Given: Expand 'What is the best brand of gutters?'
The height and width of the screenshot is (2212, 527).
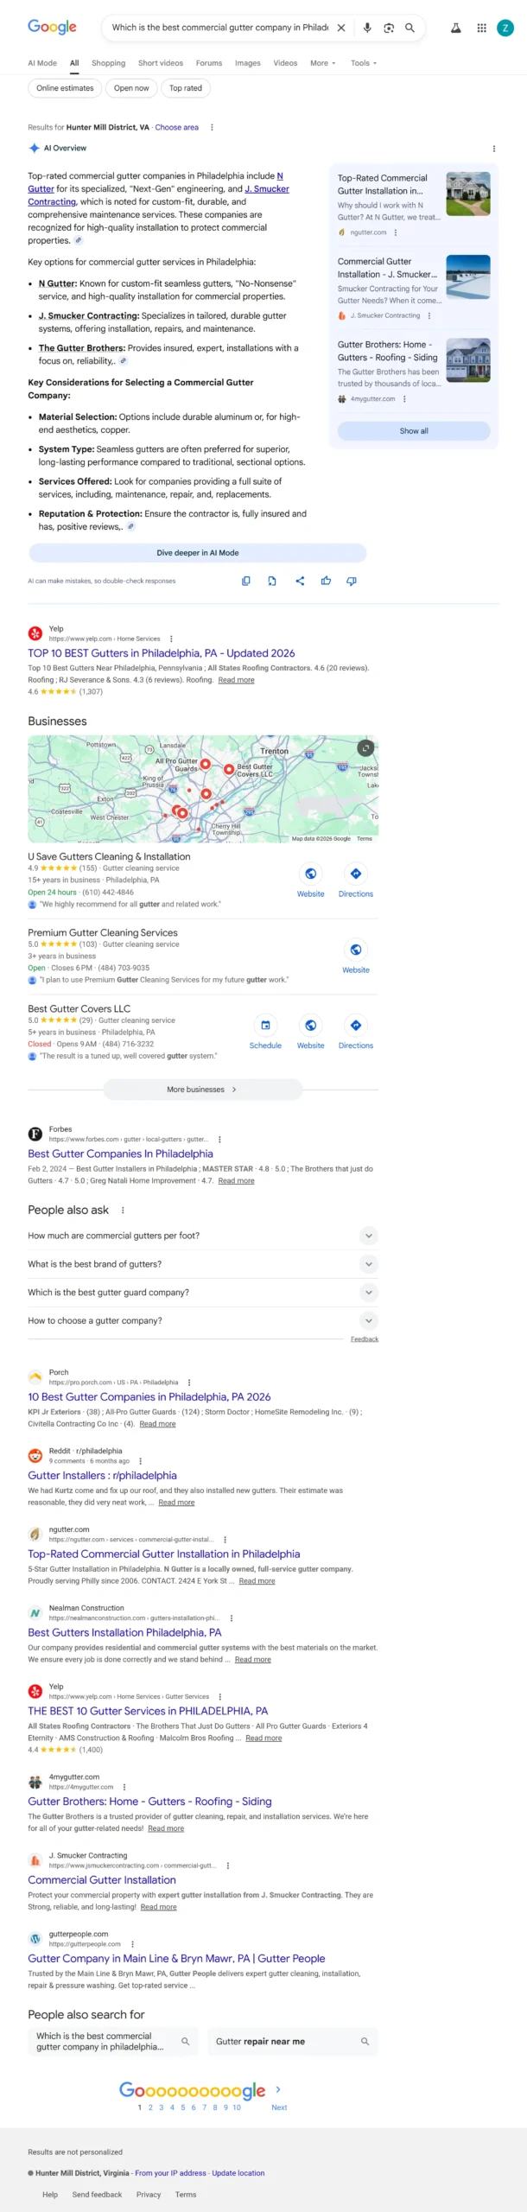Looking at the screenshot, I should click(368, 1263).
